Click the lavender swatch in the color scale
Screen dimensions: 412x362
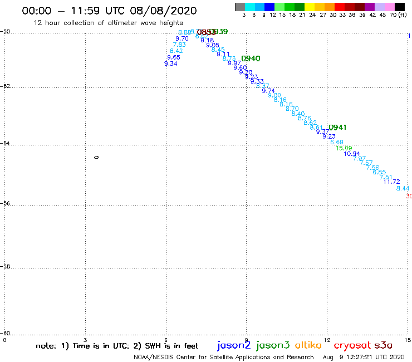[379, 7]
